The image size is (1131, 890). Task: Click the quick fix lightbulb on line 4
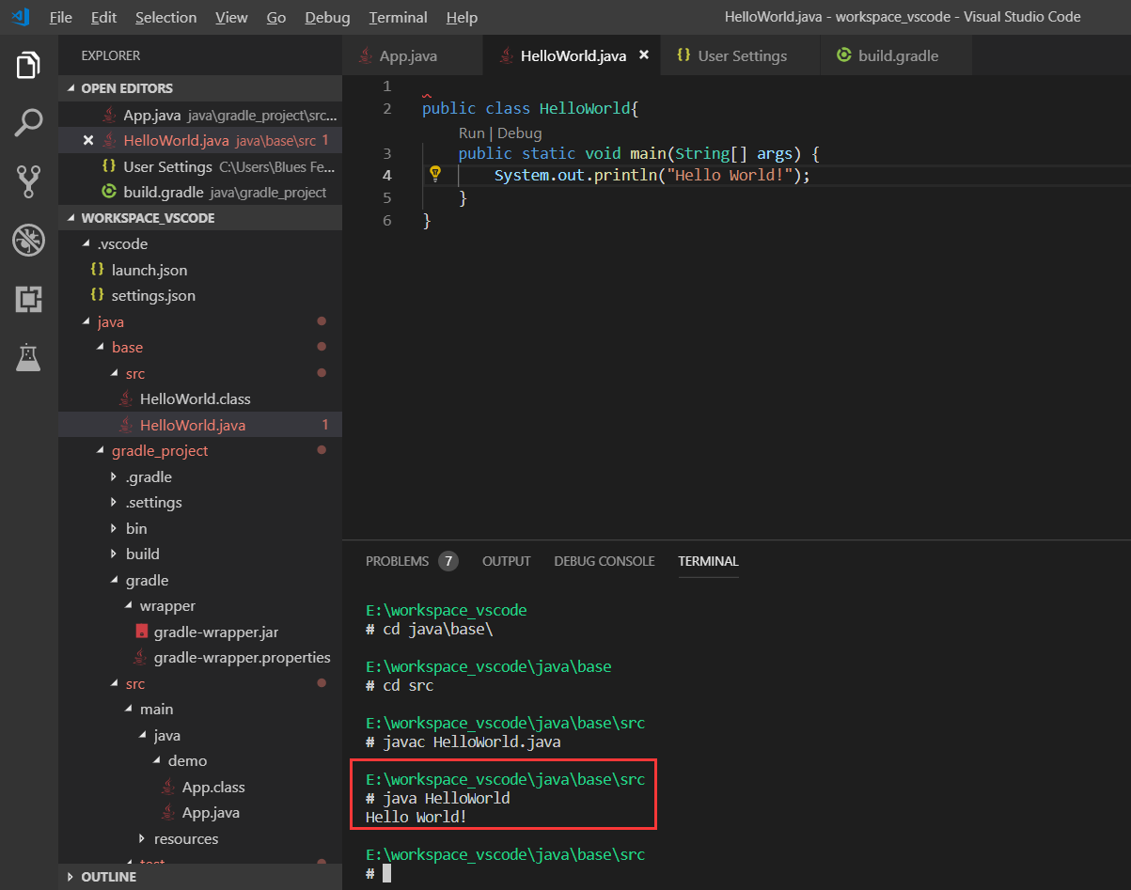pos(435,175)
